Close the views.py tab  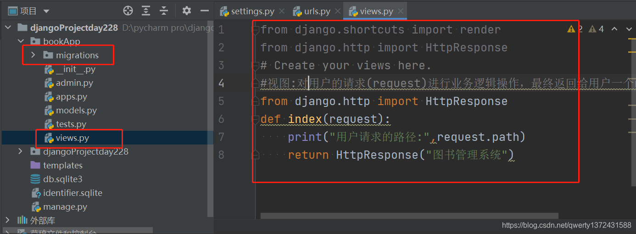coord(401,11)
